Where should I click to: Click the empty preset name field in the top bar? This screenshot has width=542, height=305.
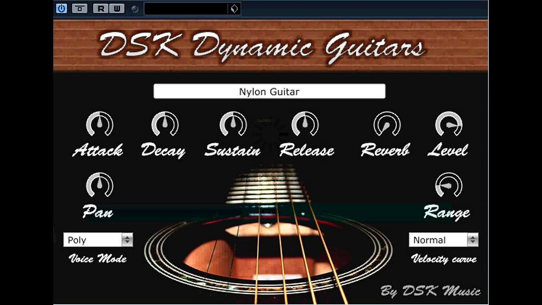tap(186, 8)
